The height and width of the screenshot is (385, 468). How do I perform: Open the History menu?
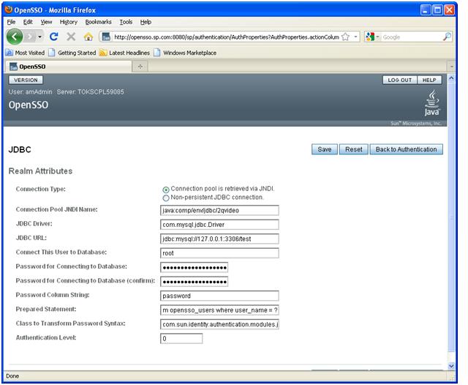tap(68, 22)
